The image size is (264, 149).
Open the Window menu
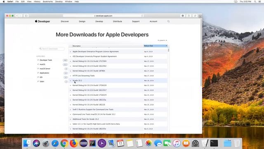click(x=68, y=2)
